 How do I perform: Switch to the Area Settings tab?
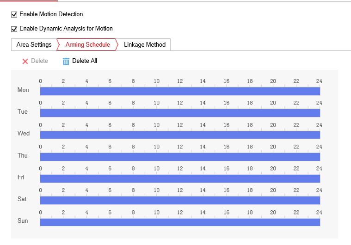pyautogui.click(x=34, y=45)
